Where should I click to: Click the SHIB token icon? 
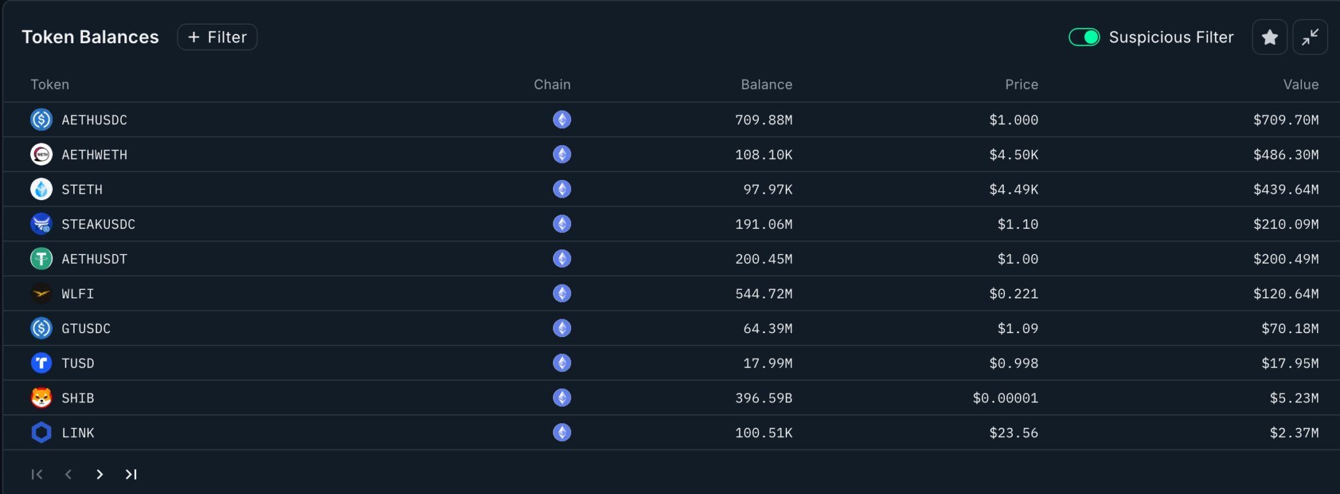pos(41,398)
